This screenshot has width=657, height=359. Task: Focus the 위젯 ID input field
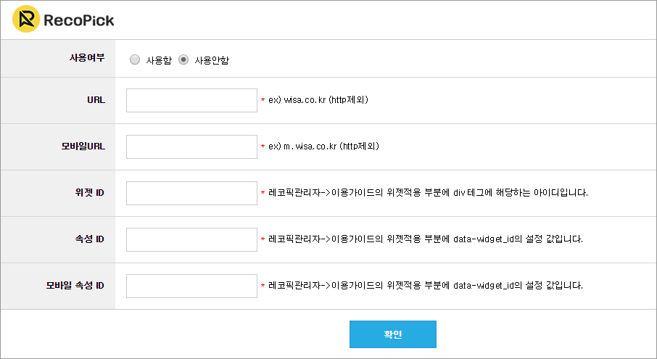click(x=191, y=193)
